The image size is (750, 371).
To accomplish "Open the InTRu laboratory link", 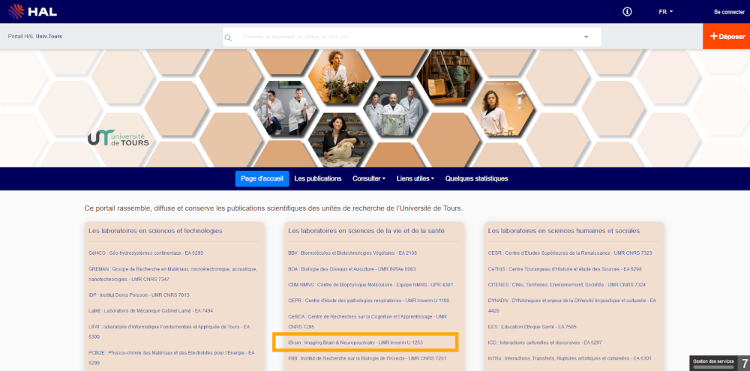I will tap(569, 358).
